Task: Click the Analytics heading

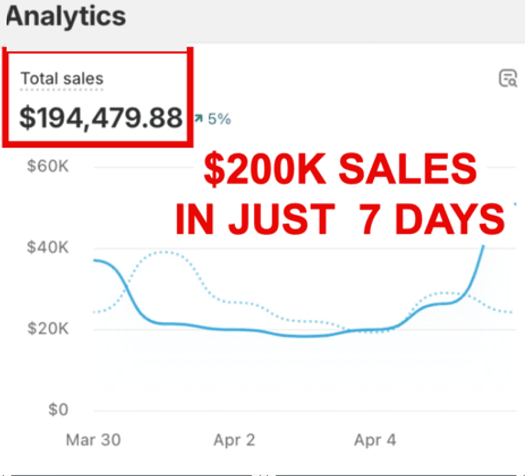Action: (x=66, y=16)
